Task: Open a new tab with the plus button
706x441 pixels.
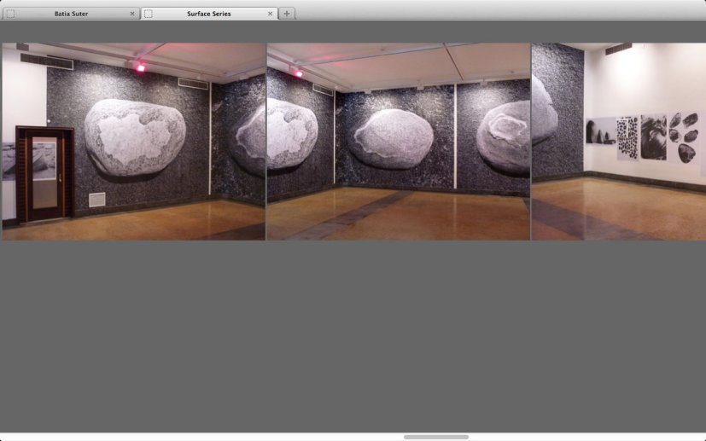Action: click(x=287, y=14)
